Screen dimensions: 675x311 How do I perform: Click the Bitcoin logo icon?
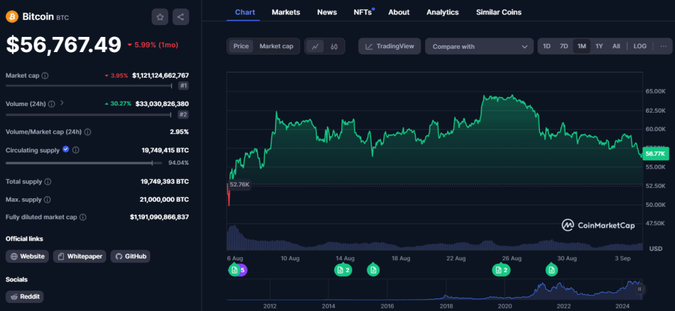(x=11, y=16)
